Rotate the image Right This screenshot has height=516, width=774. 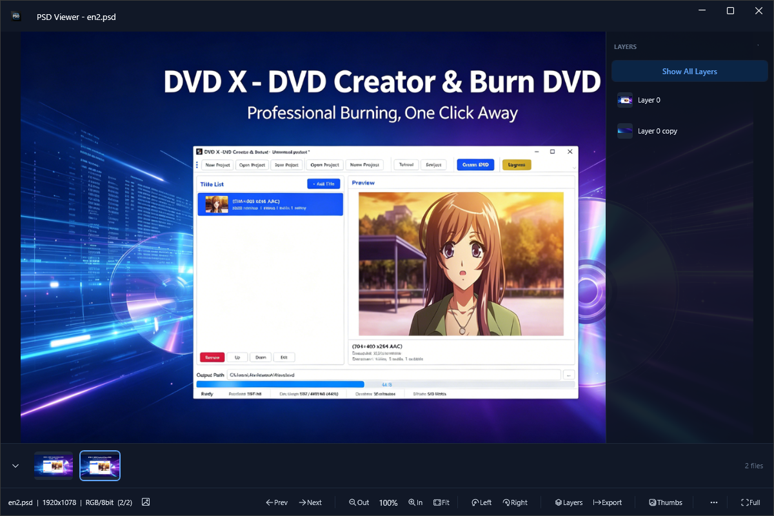point(515,502)
